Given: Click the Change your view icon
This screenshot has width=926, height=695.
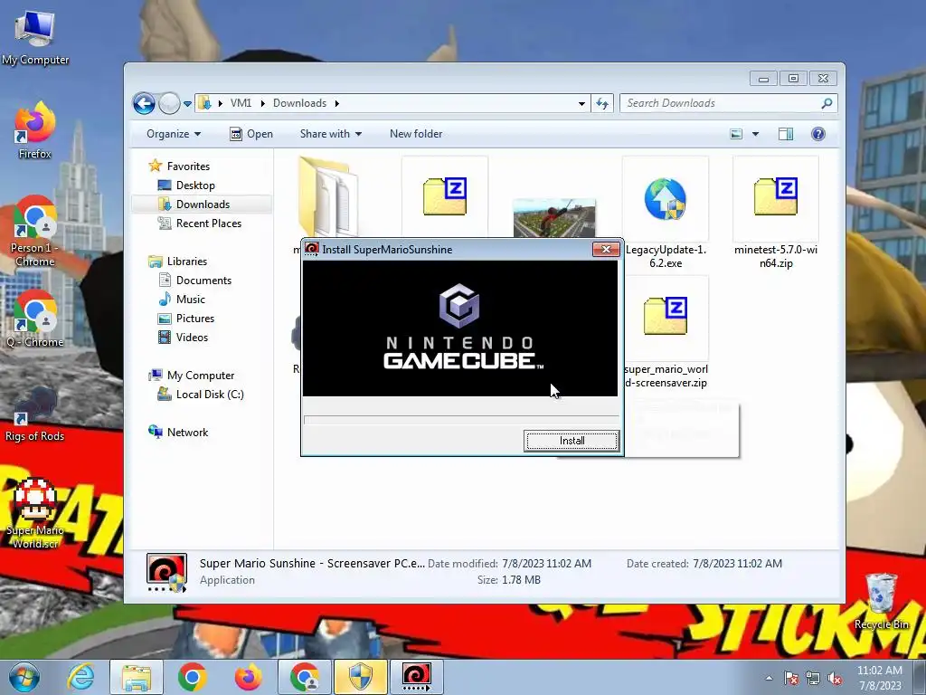Looking at the screenshot, I should pos(736,134).
